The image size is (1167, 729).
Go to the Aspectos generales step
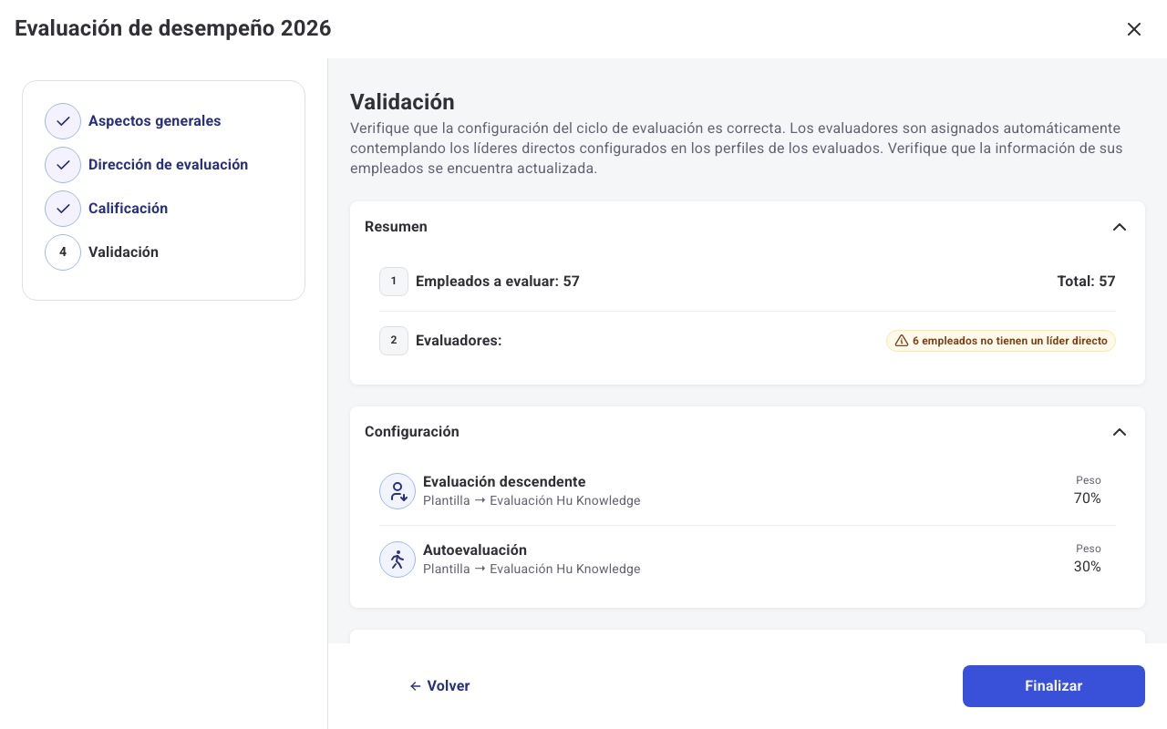[x=155, y=121]
